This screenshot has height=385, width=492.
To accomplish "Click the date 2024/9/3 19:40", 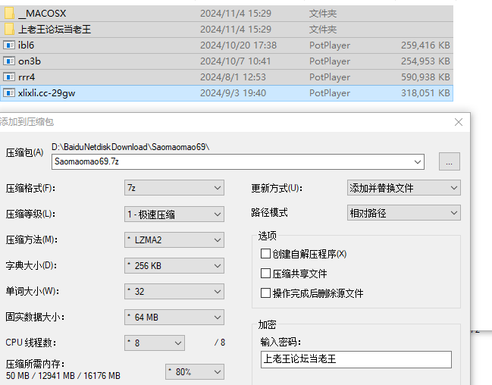I will click(x=233, y=93).
